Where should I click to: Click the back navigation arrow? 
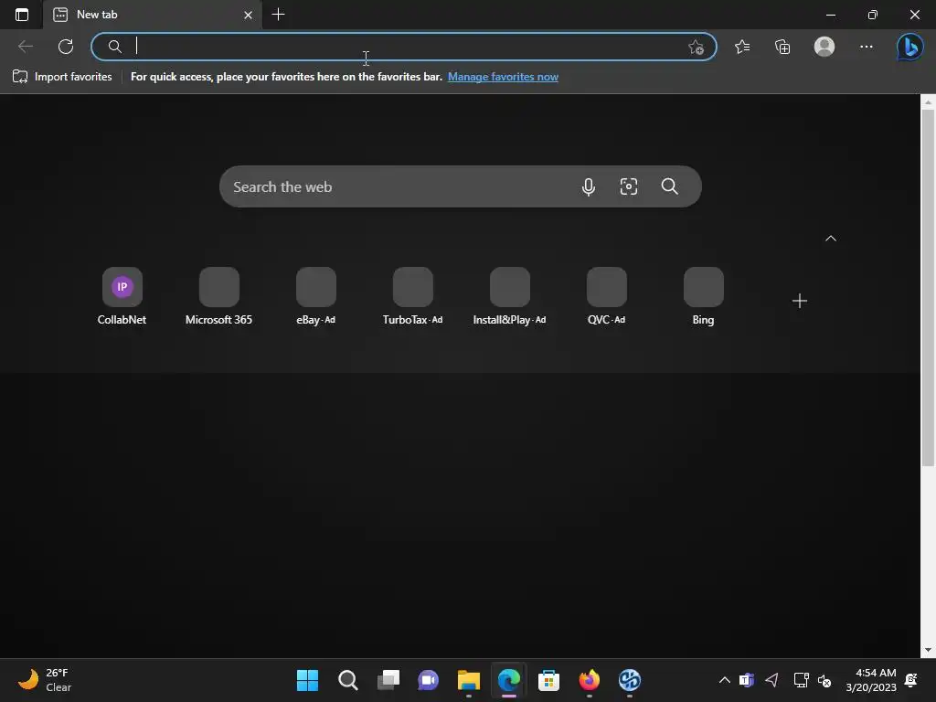25,47
